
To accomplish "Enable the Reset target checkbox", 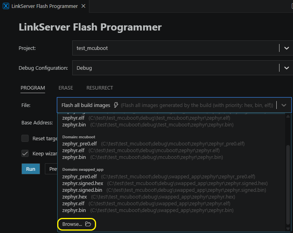I will (25, 138).
